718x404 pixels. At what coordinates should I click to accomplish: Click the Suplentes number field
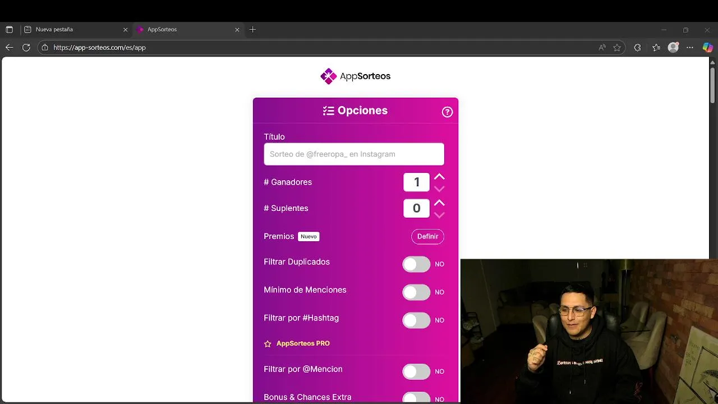(416, 208)
